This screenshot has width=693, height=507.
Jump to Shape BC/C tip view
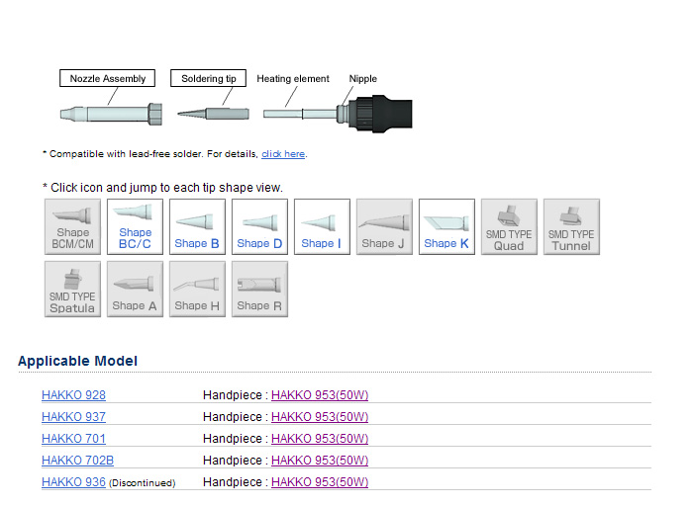pyautogui.click(x=135, y=227)
